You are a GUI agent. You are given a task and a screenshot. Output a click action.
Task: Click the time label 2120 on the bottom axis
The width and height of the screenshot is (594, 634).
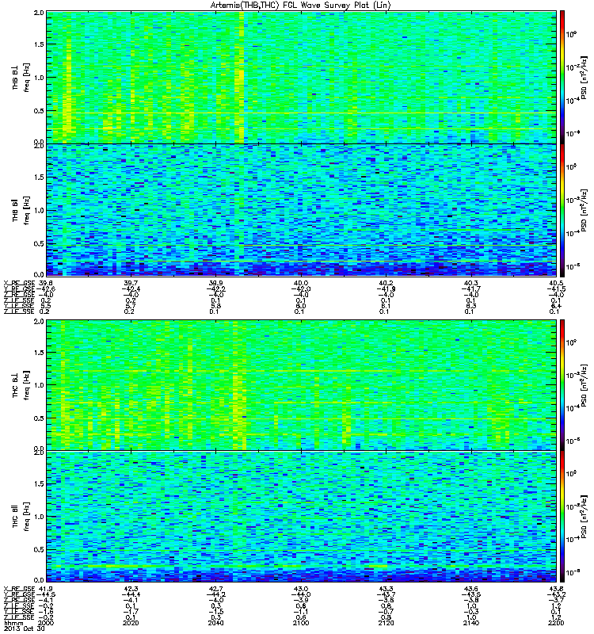386,623
